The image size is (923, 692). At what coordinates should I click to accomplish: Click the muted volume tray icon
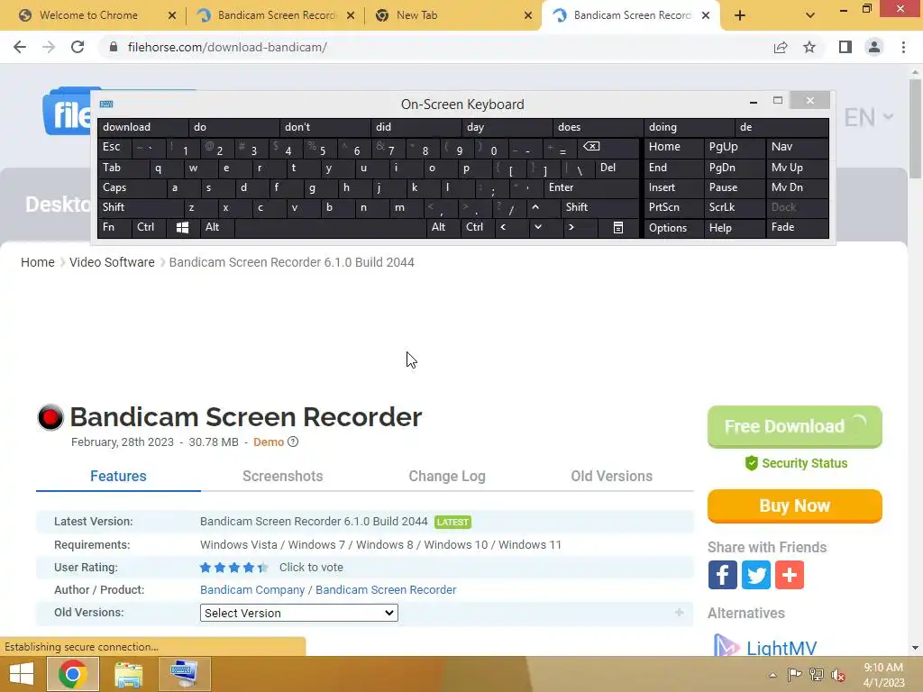(x=837, y=675)
